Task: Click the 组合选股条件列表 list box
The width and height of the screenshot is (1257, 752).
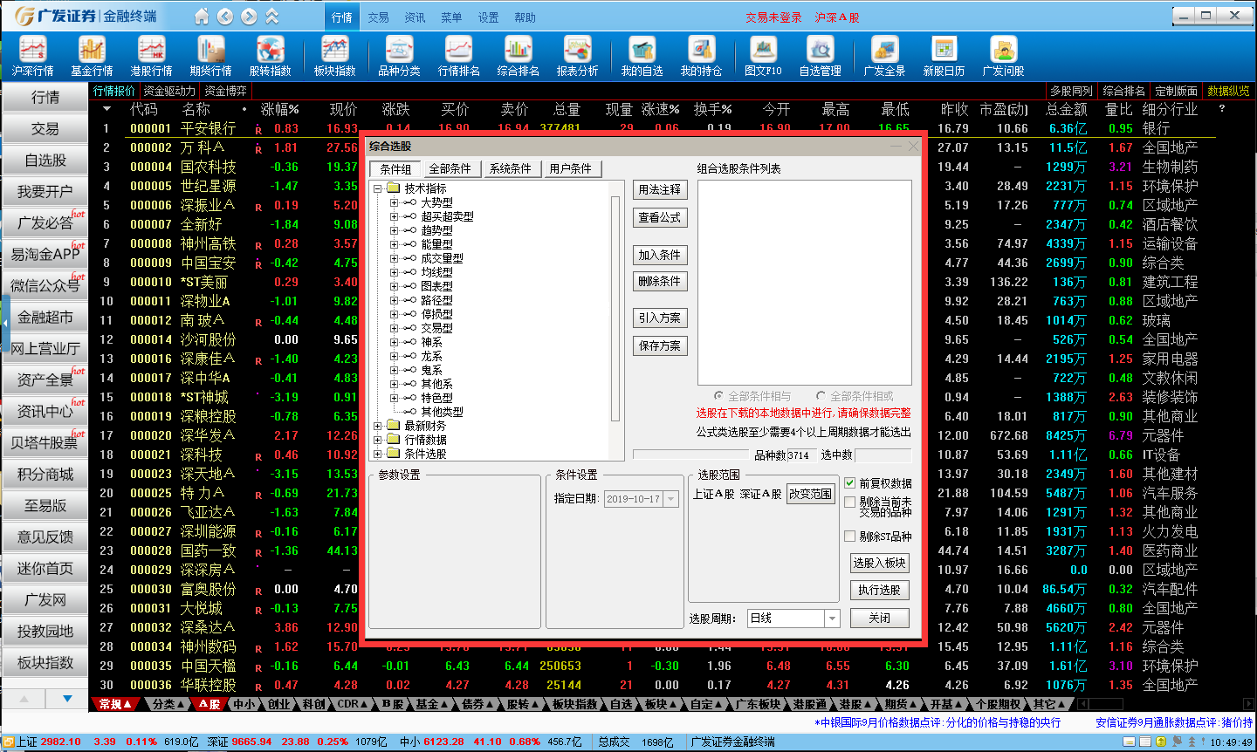Action: click(804, 282)
